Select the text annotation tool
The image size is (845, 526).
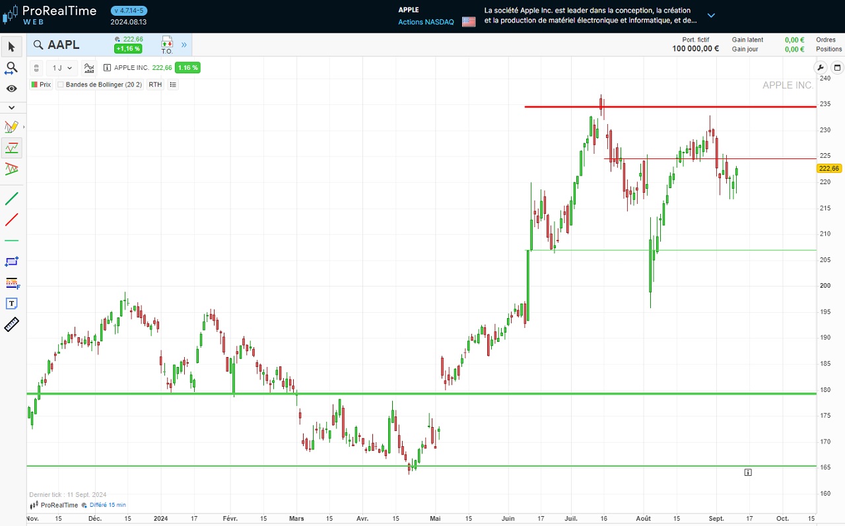click(x=11, y=304)
